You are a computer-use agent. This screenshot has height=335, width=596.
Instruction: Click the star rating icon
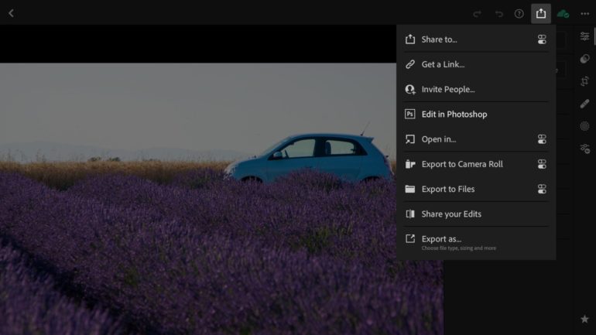click(x=584, y=319)
